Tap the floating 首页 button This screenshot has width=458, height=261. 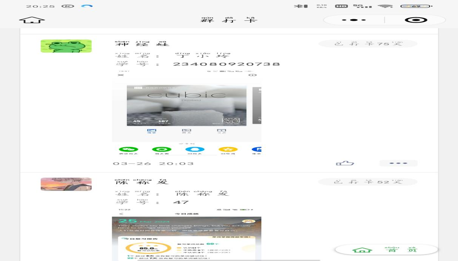[386, 250]
